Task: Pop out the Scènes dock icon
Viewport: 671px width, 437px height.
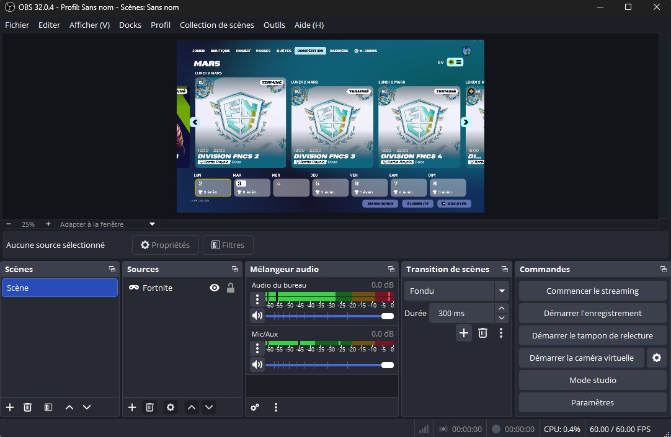Action: [x=112, y=269]
